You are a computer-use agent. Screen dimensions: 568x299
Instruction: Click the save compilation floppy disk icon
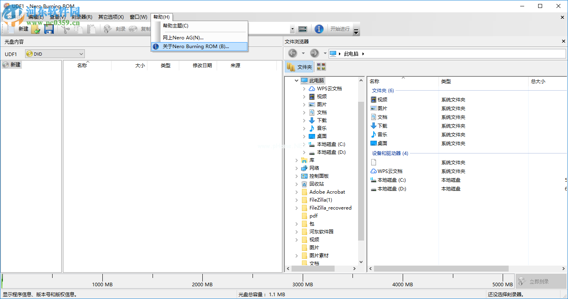(49, 29)
